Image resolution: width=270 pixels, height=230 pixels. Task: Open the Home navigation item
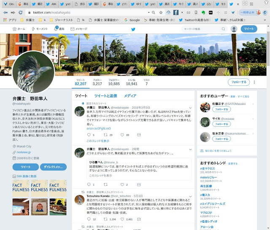[x=19, y=29]
